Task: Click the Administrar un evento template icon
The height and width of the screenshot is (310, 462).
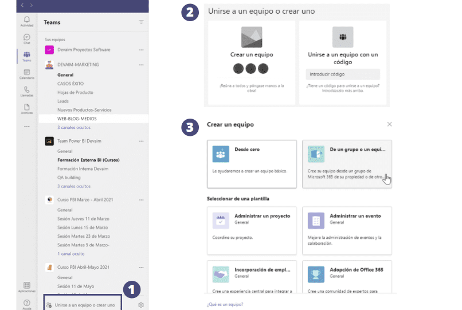Action: click(316, 221)
